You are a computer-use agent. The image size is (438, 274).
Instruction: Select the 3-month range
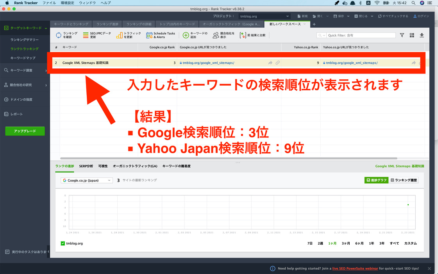(x=346, y=243)
